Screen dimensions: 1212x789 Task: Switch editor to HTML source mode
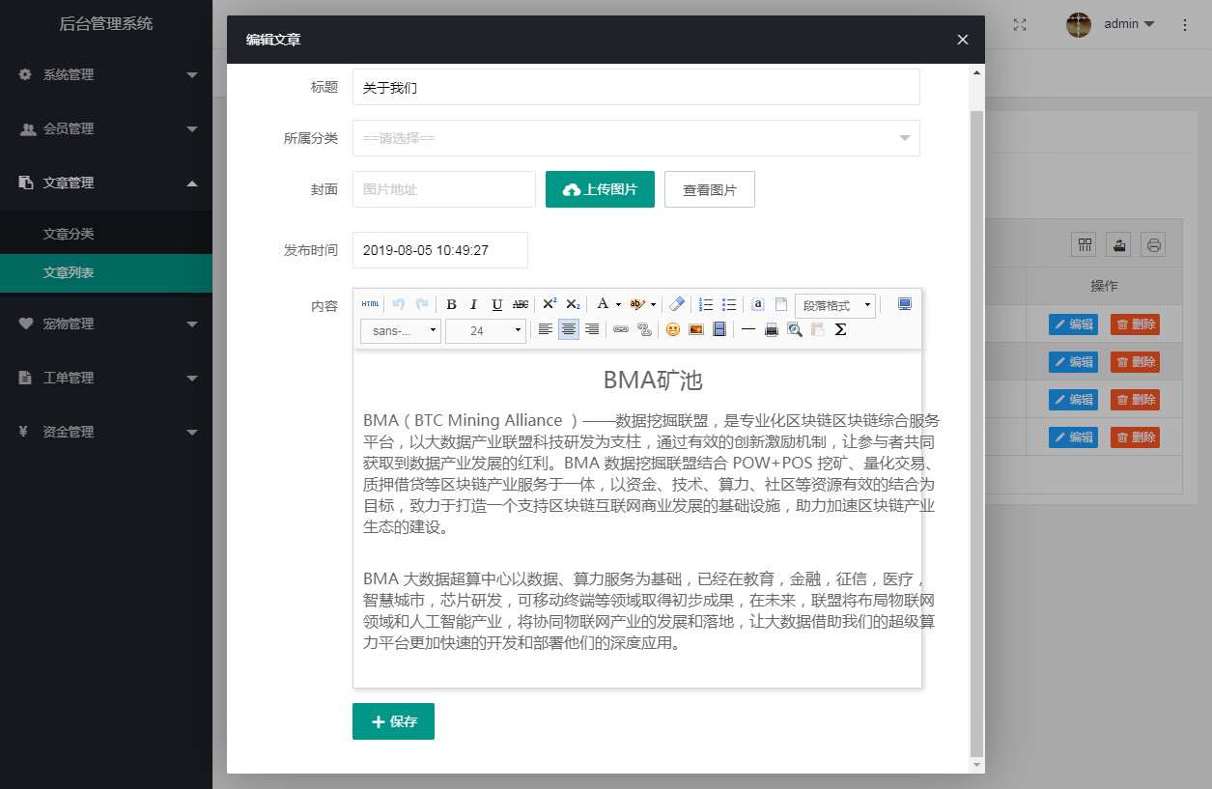point(370,304)
